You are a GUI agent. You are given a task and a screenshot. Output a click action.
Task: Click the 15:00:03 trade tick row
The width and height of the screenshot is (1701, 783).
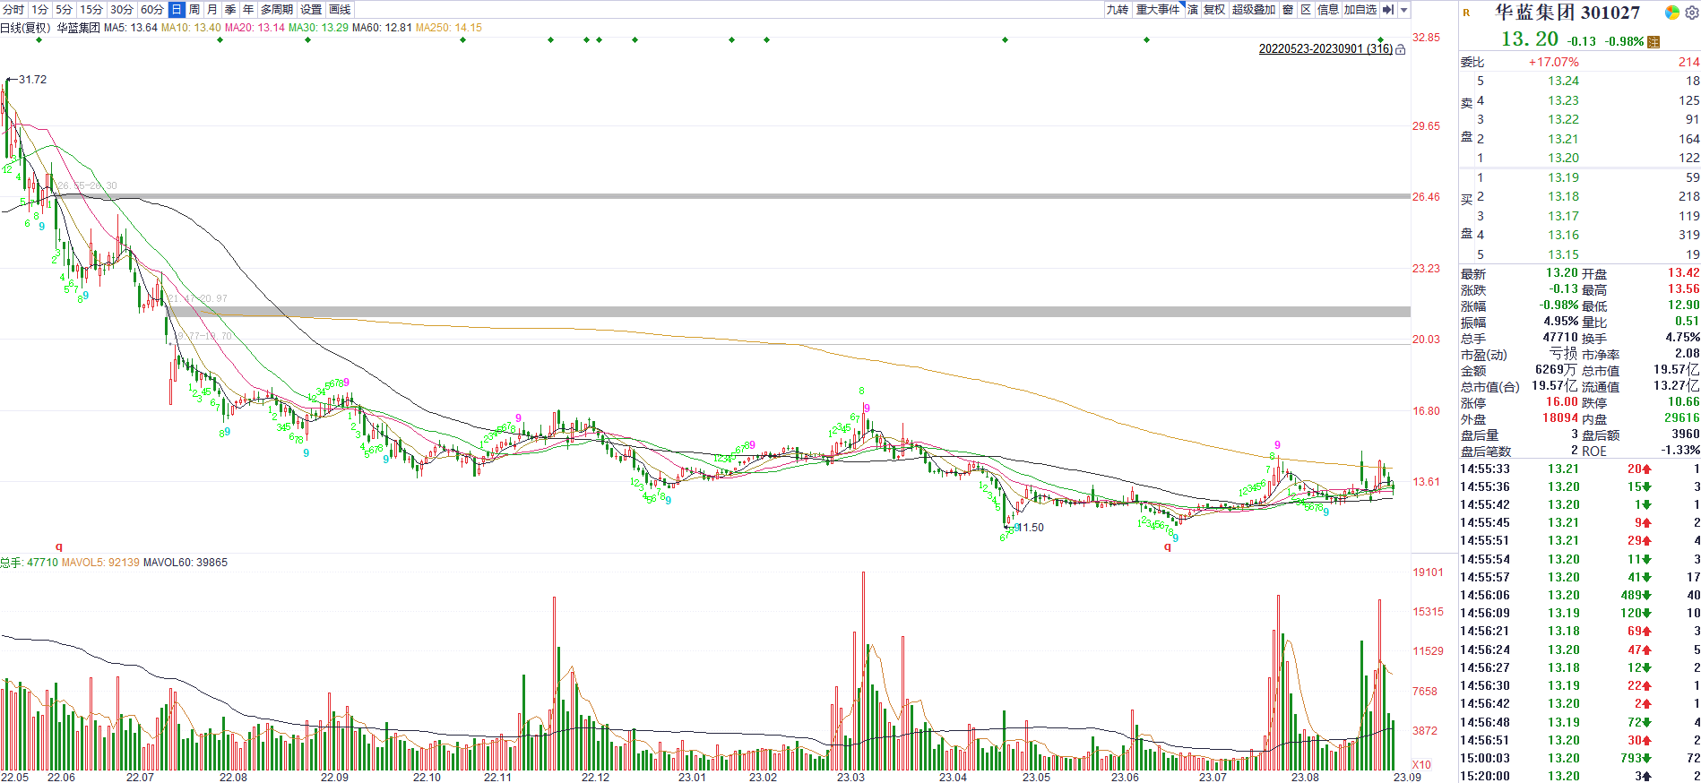1579,758
